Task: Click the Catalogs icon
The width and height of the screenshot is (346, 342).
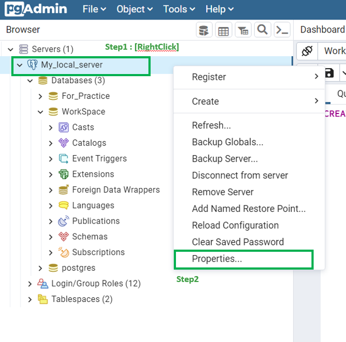Action: pos(64,143)
